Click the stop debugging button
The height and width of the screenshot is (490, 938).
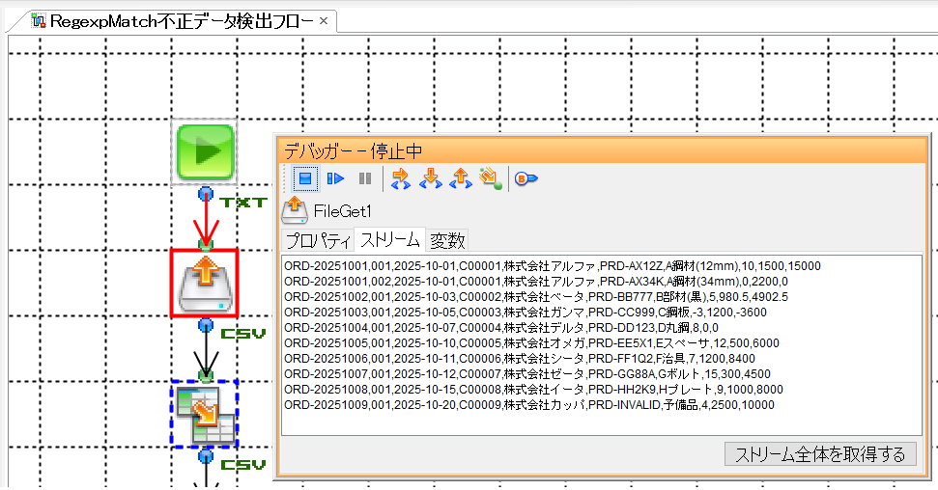pos(304,178)
